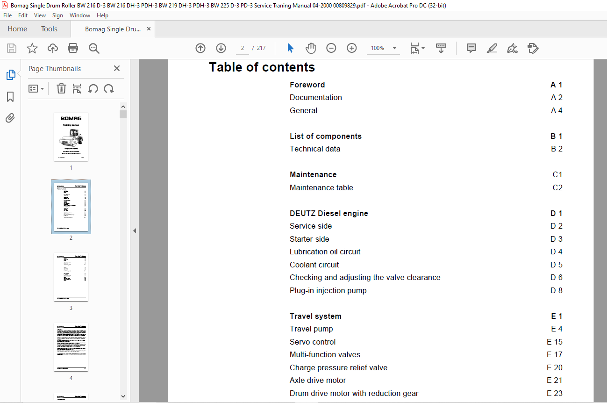Click the Coolant circuit entry

pos(314,265)
